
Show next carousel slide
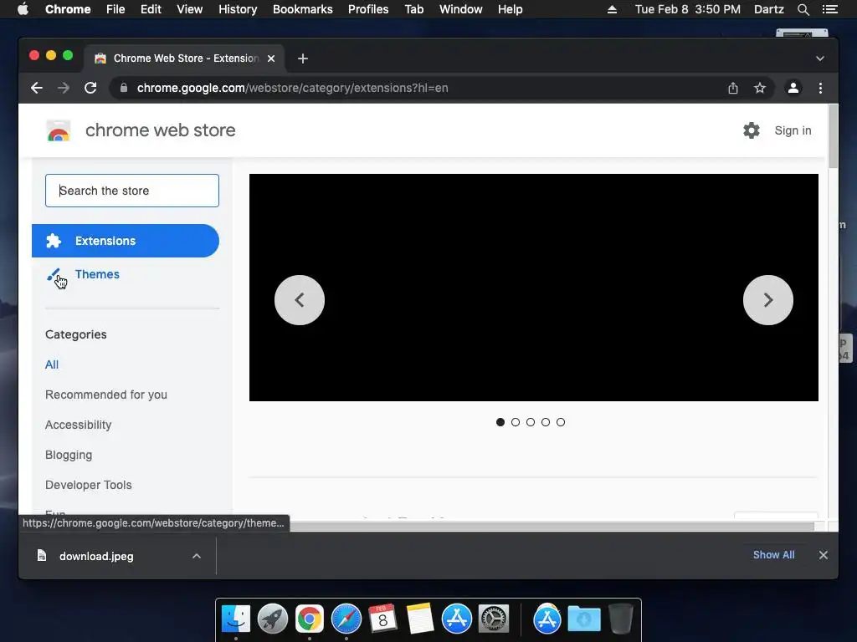[x=768, y=300]
